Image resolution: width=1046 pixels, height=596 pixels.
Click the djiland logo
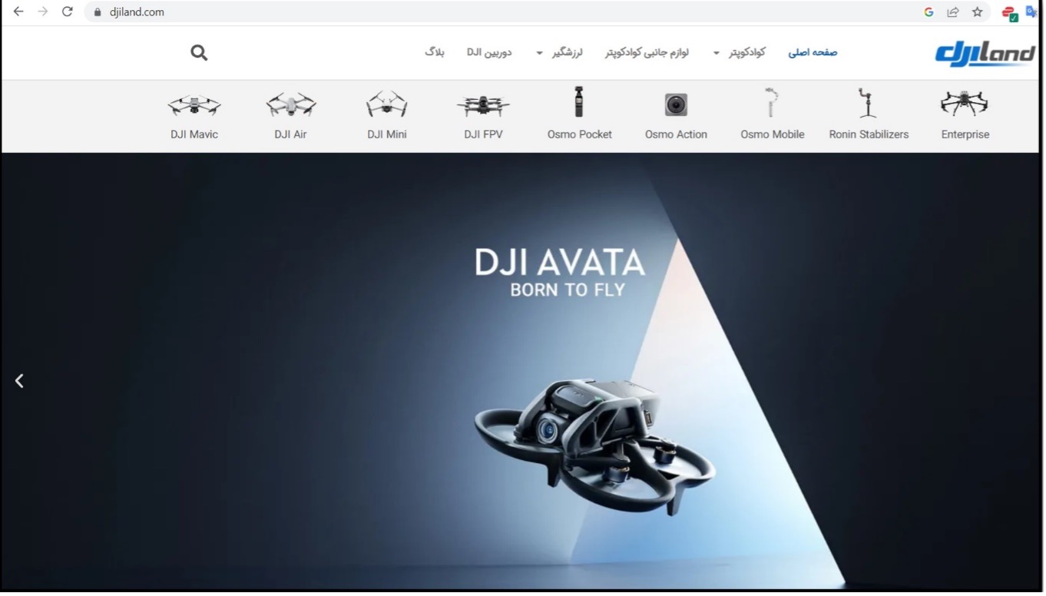985,54
